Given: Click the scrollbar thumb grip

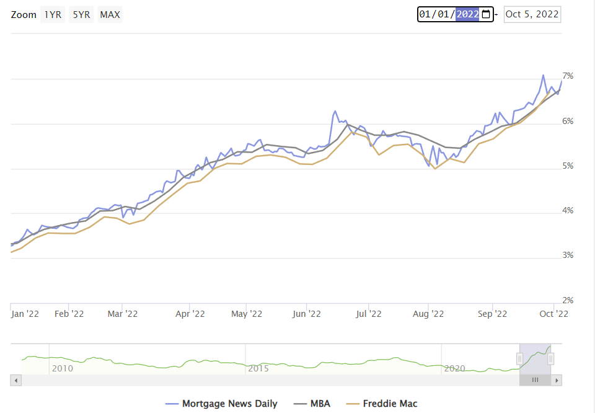Looking at the screenshot, I should point(535,380).
